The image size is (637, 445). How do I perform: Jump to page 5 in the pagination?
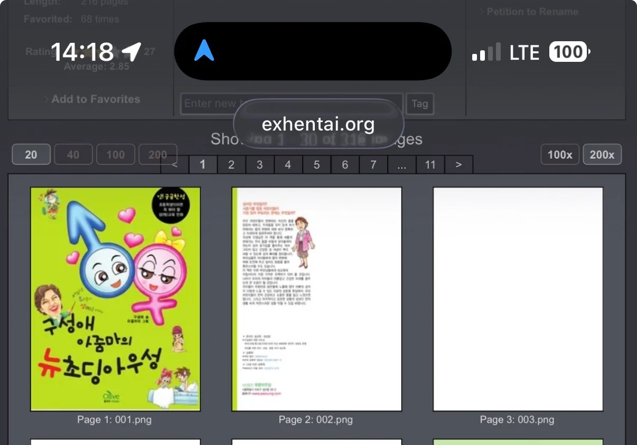coord(316,164)
